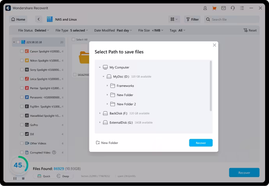269x186 pixels.
Task: Click the Home button
Action: click(18, 19)
